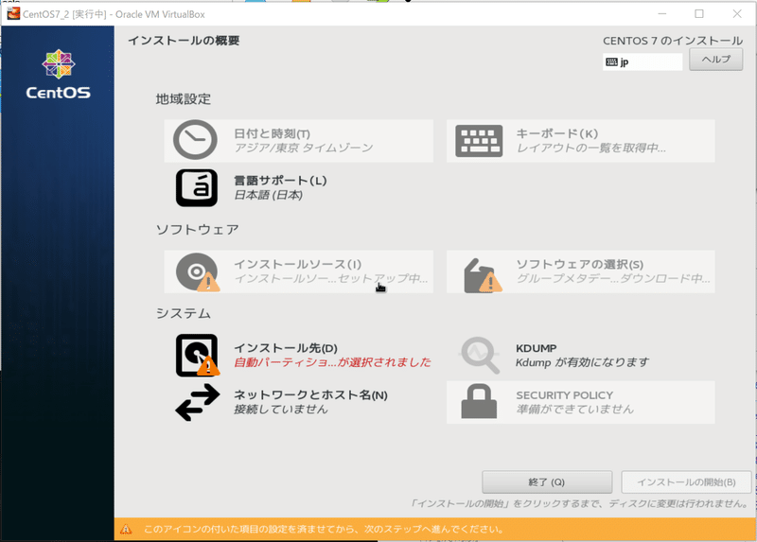
Task: Click red 自動パーティション warning text
Action: tap(332, 362)
